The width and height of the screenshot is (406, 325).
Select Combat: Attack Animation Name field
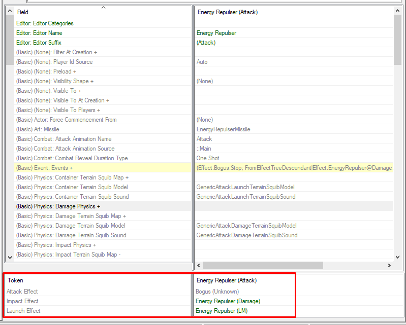tap(103, 139)
